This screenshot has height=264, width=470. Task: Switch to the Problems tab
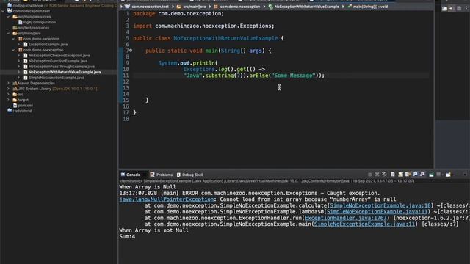pos(162,175)
